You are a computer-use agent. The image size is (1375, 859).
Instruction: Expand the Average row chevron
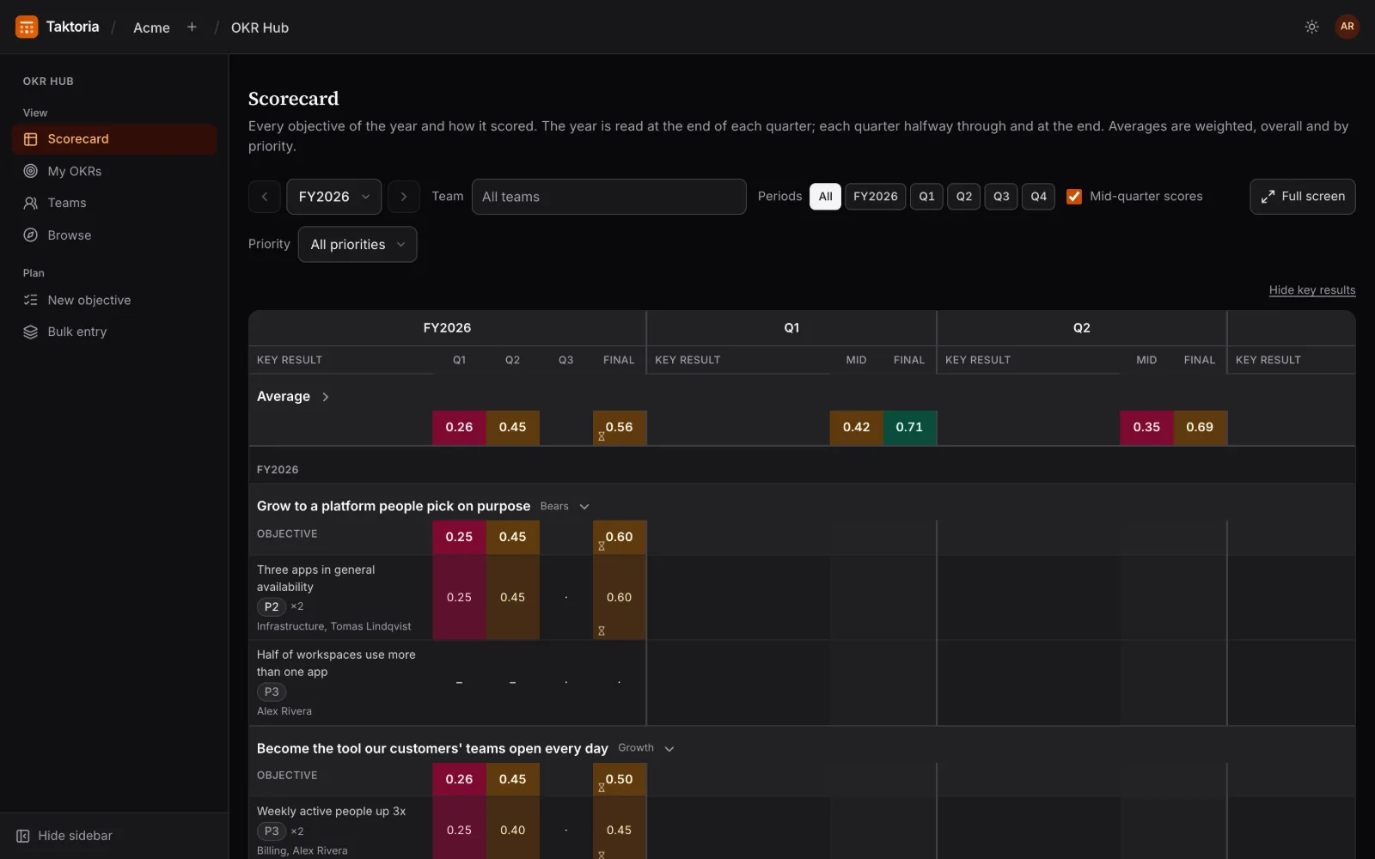click(326, 397)
